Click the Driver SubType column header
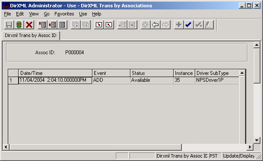The image size is (263, 161). click(217, 73)
